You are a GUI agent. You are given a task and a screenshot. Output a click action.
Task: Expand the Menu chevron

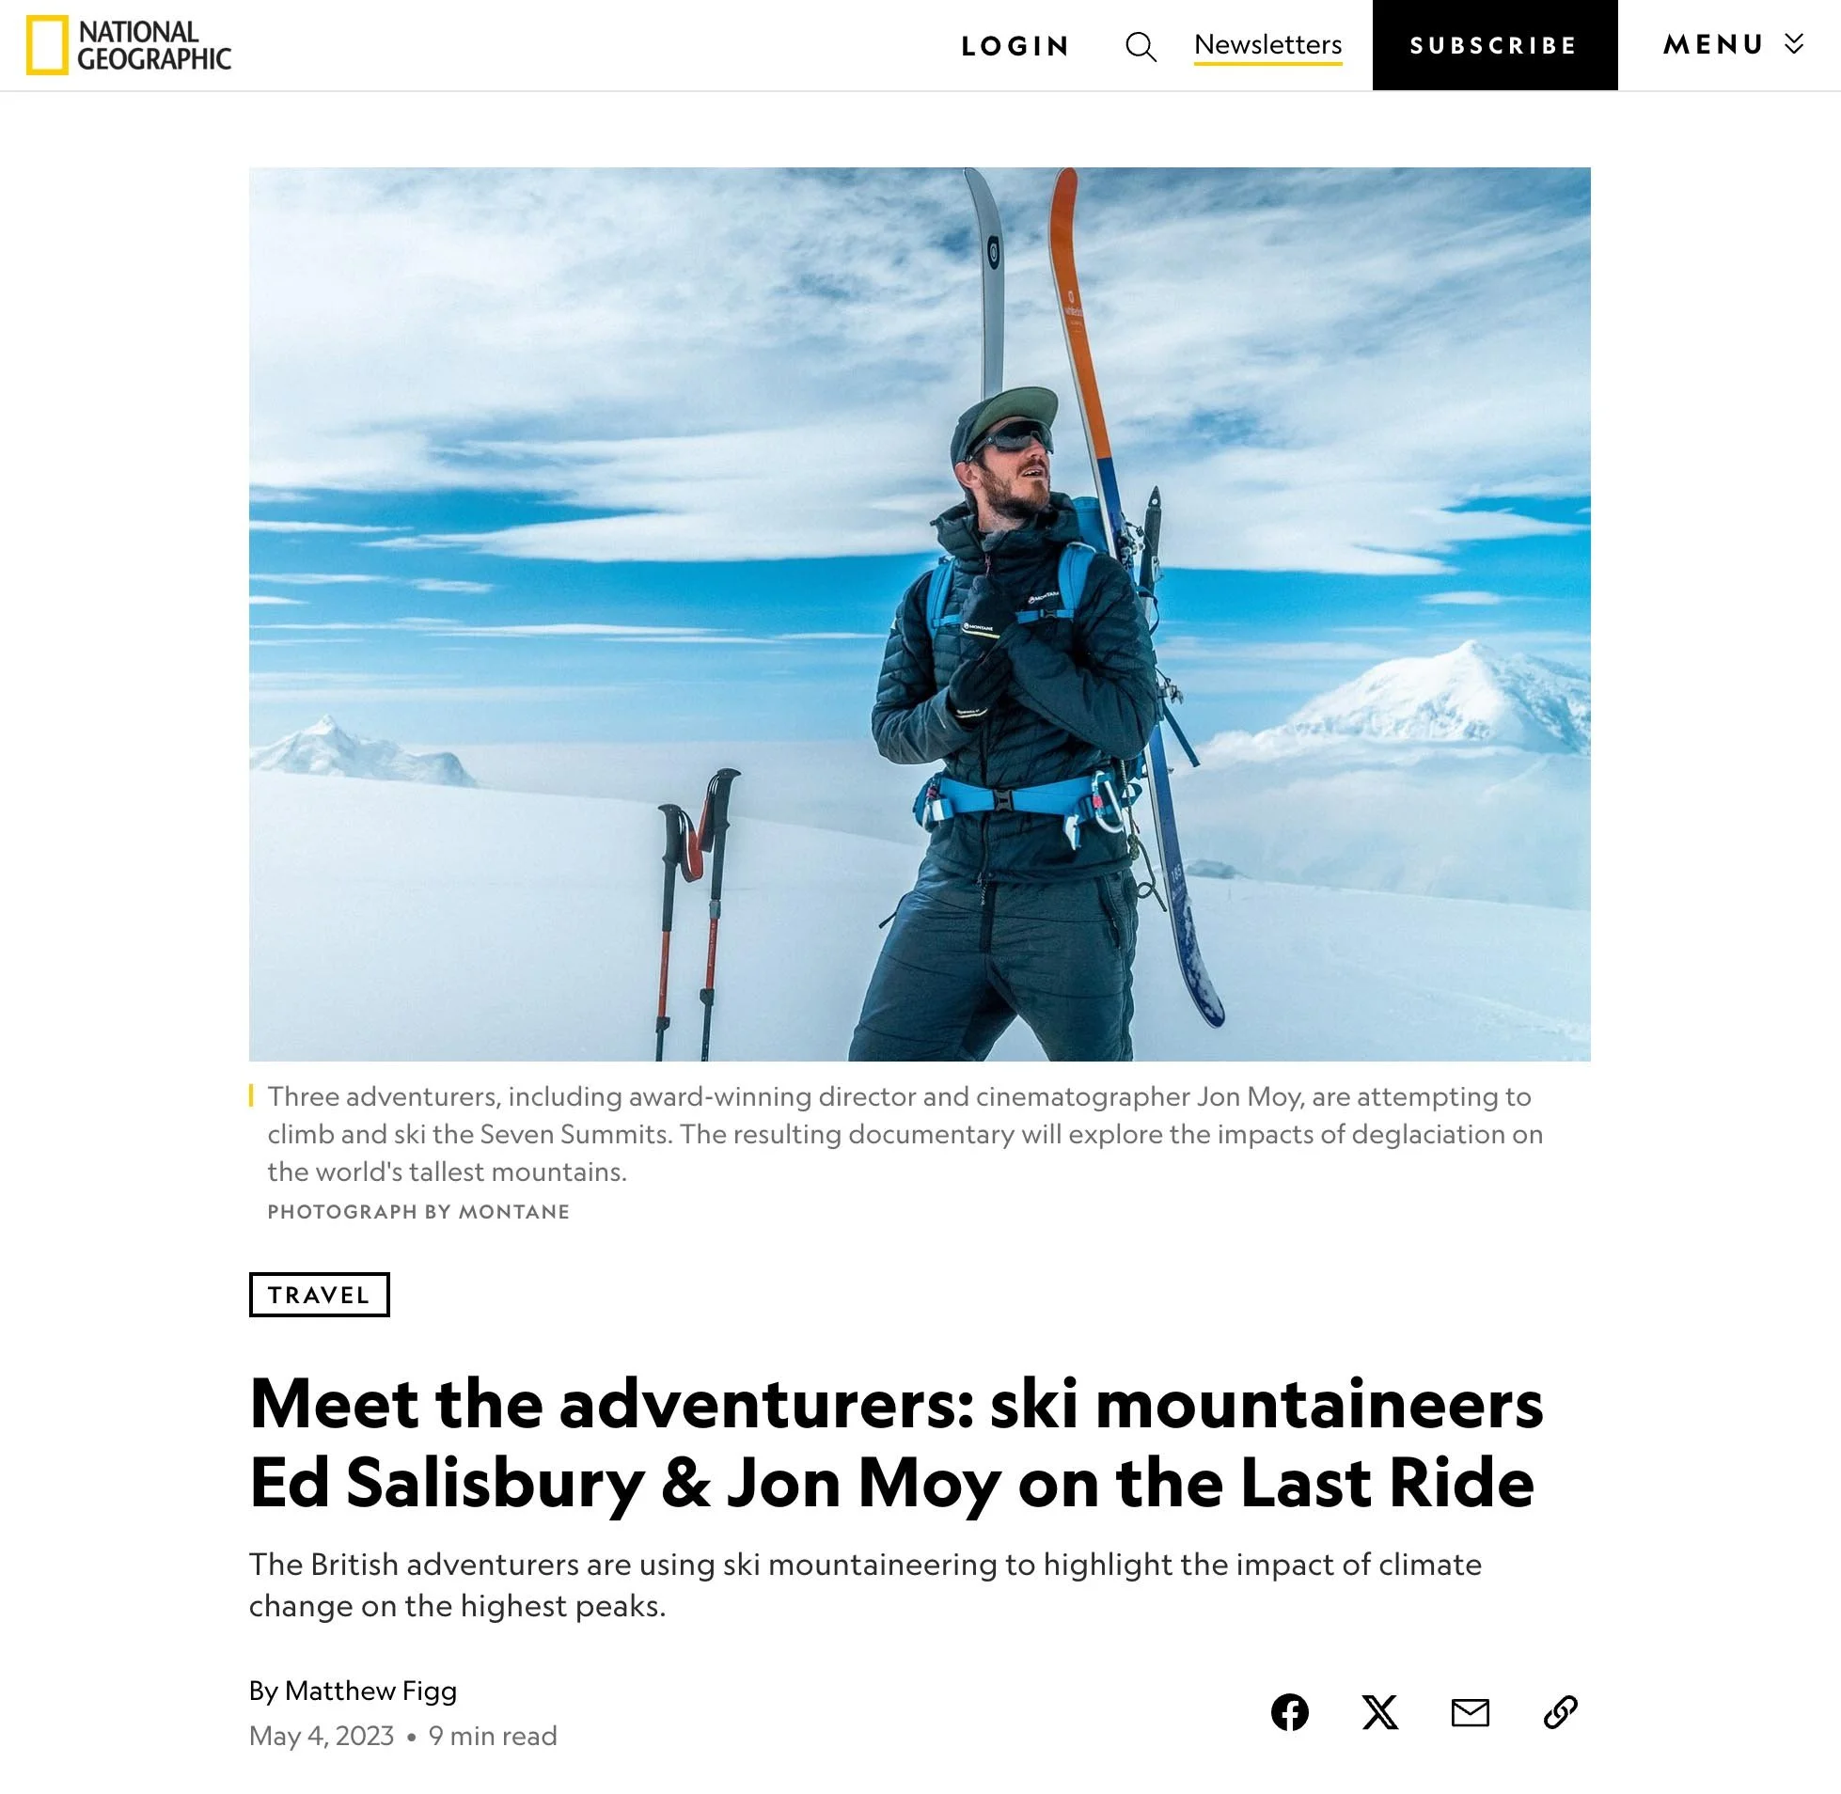[1794, 44]
